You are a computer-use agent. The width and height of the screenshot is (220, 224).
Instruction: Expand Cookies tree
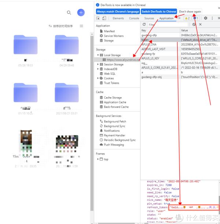(x=98, y=78)
